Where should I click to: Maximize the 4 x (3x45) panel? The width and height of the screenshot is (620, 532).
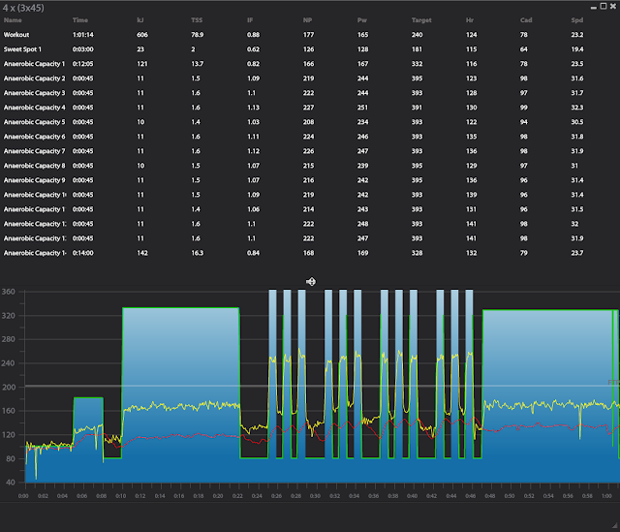click(603, 6)
